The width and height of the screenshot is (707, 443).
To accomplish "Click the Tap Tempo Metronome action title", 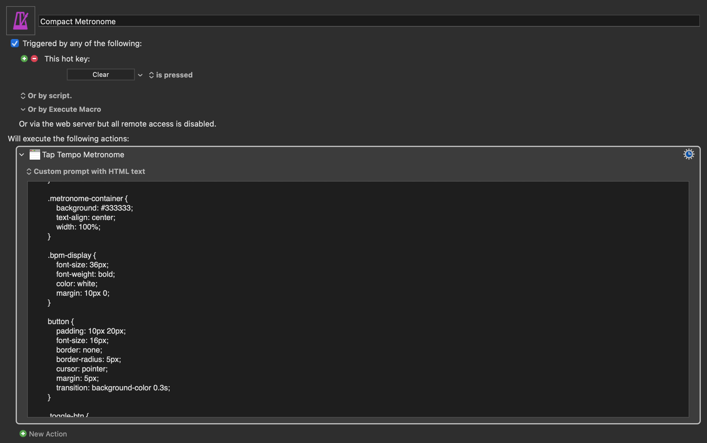I will click(x=83, y=155).
